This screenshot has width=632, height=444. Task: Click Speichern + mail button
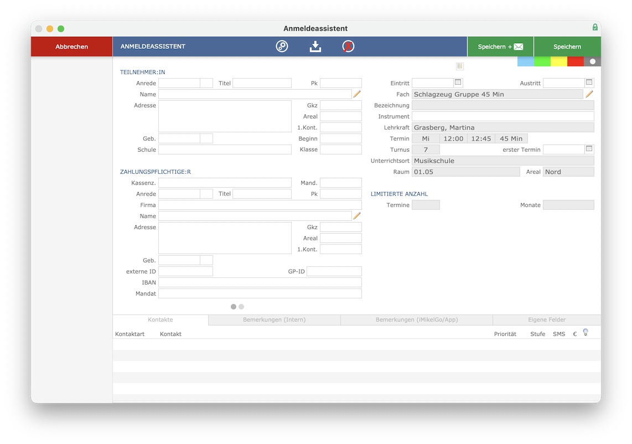pyautogui.click(x=500, y=47)
